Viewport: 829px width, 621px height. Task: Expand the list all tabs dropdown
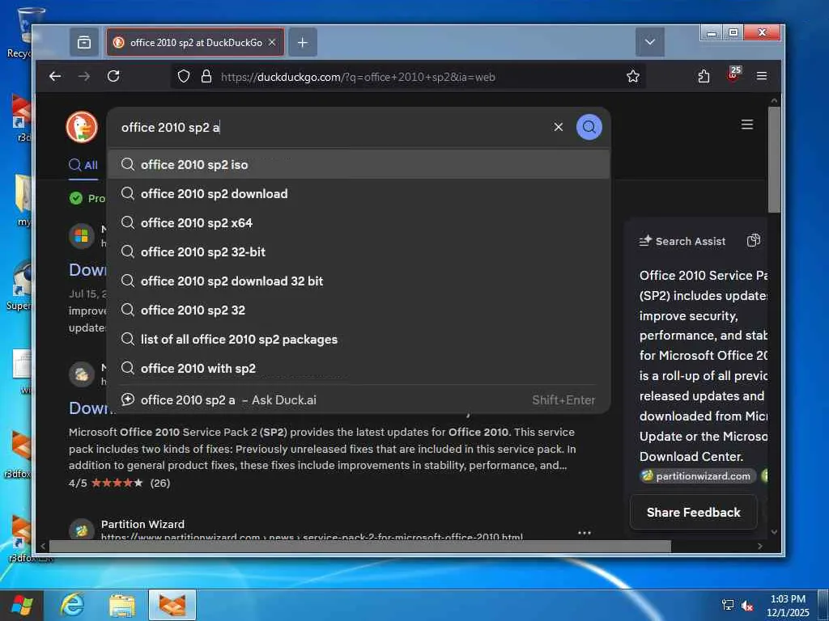(x=650, y=42)
